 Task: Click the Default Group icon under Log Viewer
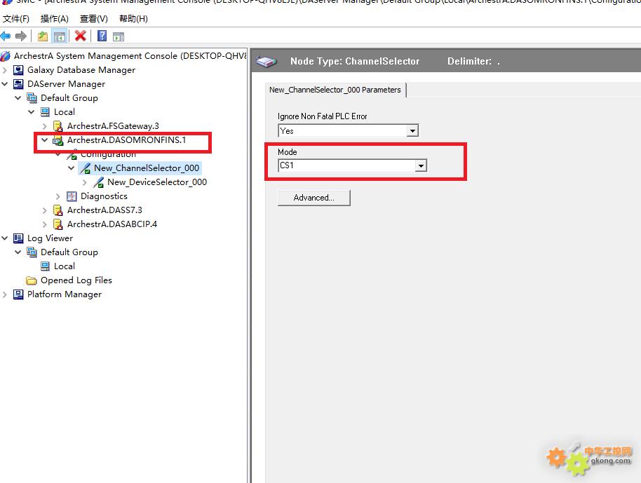[32, 252]
